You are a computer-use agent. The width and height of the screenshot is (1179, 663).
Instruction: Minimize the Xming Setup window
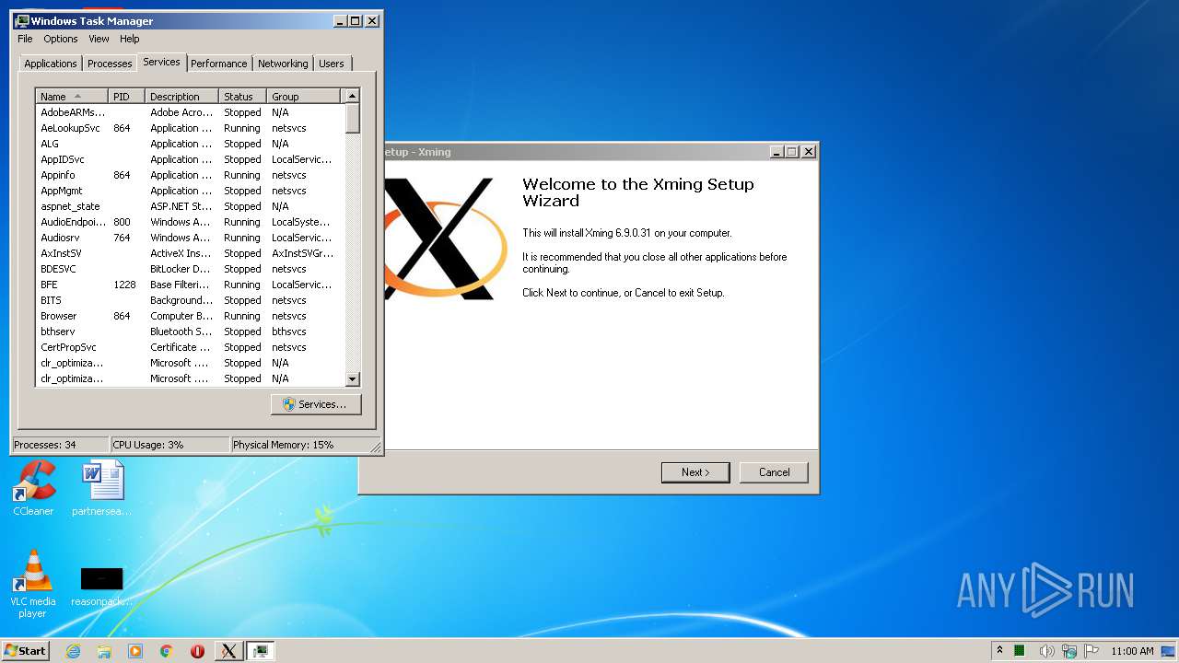click(776, 152)
